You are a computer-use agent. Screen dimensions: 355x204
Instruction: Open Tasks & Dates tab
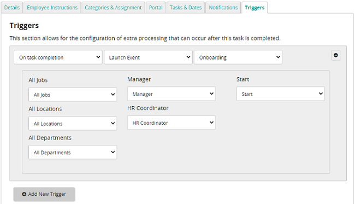[186, 8]
